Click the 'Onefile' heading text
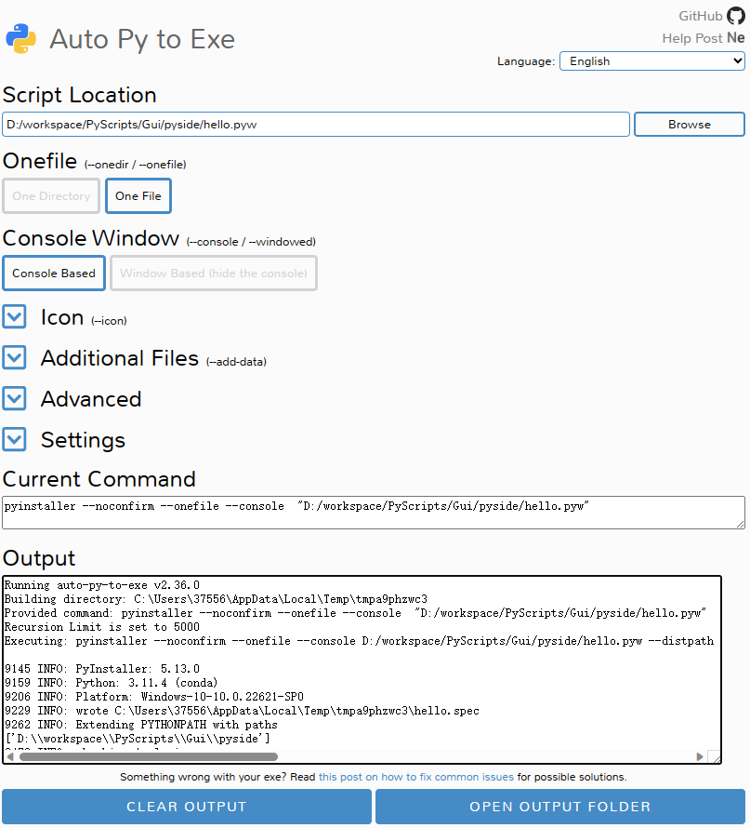The image size is (750, 828). (x=40, y=161)
